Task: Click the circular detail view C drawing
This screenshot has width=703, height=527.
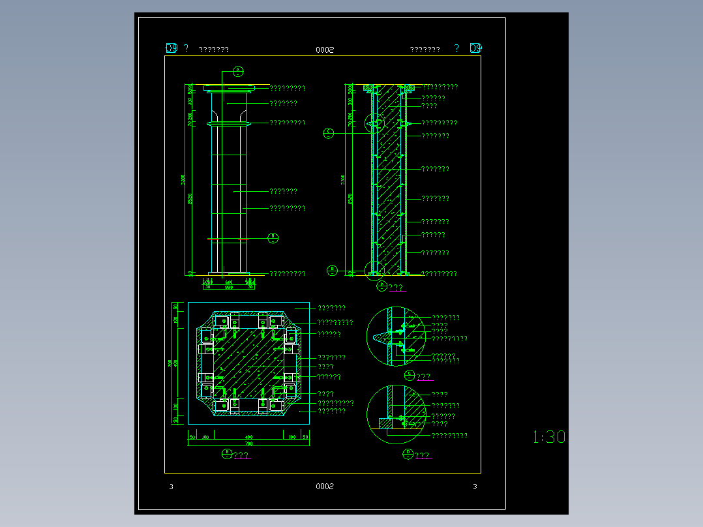Action: tap(396, 337)
